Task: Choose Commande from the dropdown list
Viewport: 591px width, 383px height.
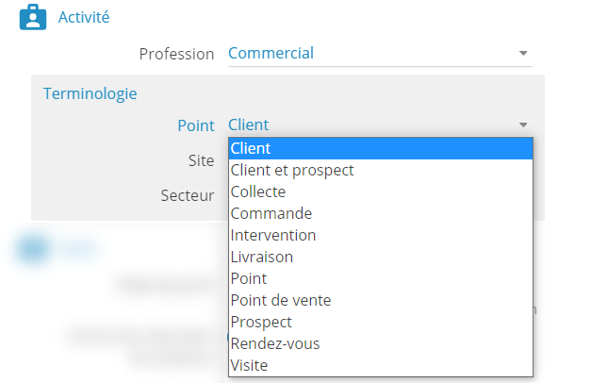Action: (381, 213)
